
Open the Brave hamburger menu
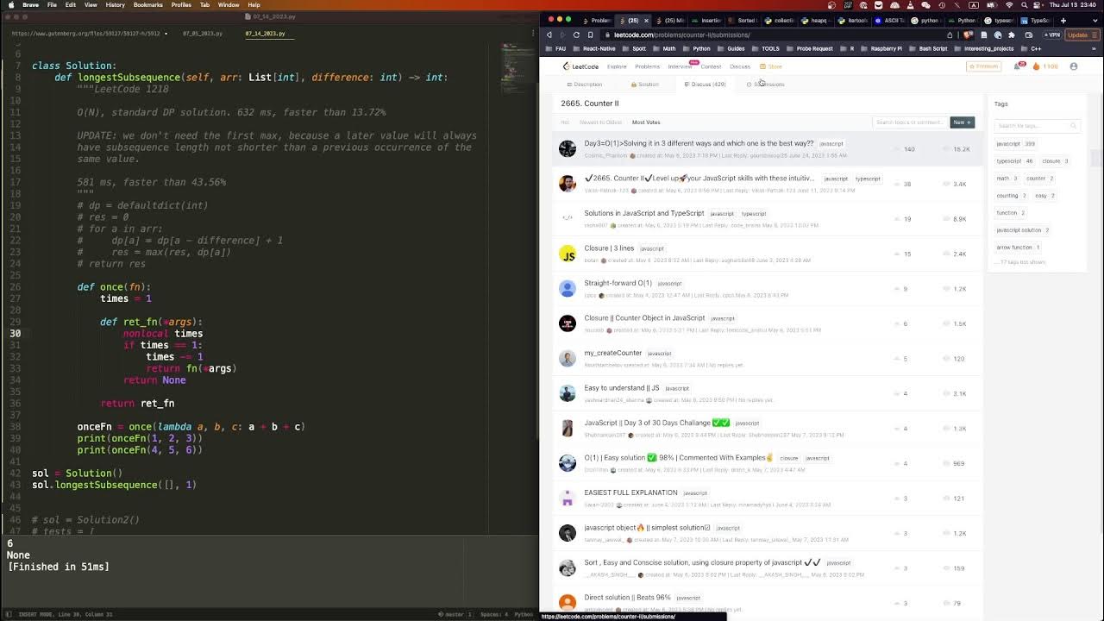[x=1095, y=34]
